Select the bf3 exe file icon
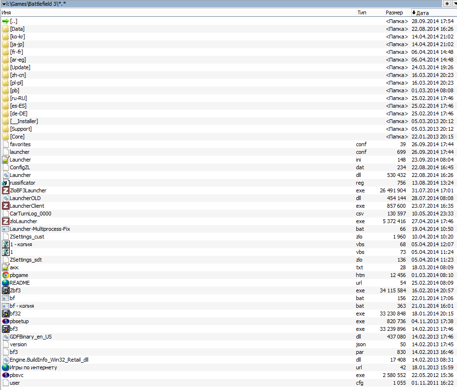This screenshot has width=457, height=390. (x=5, y=329)
